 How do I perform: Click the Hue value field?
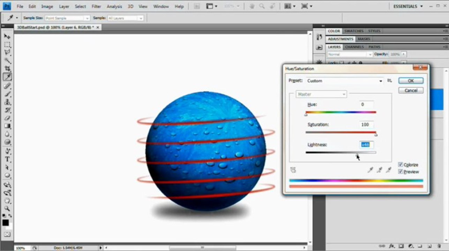tap(367, 104)
